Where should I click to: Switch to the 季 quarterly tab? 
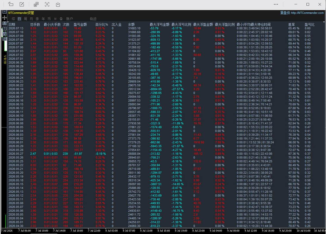[x=38, y=19]
